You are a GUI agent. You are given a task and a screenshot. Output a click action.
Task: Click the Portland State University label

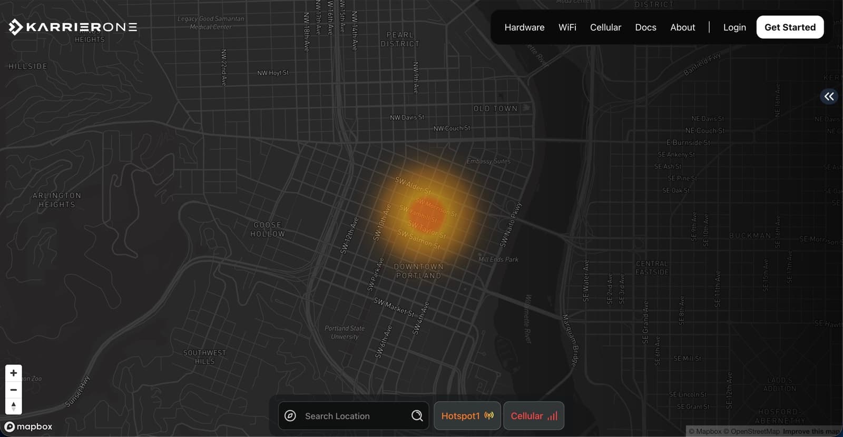(345, 332)
